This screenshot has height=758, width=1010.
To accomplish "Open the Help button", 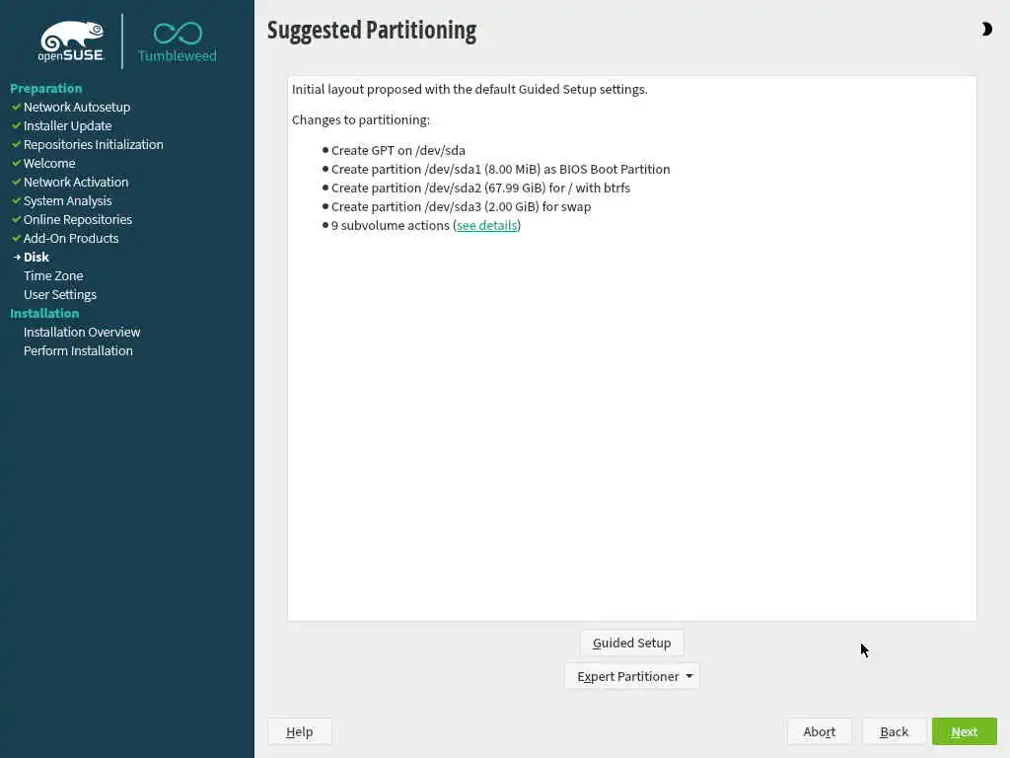I will 300,731.
